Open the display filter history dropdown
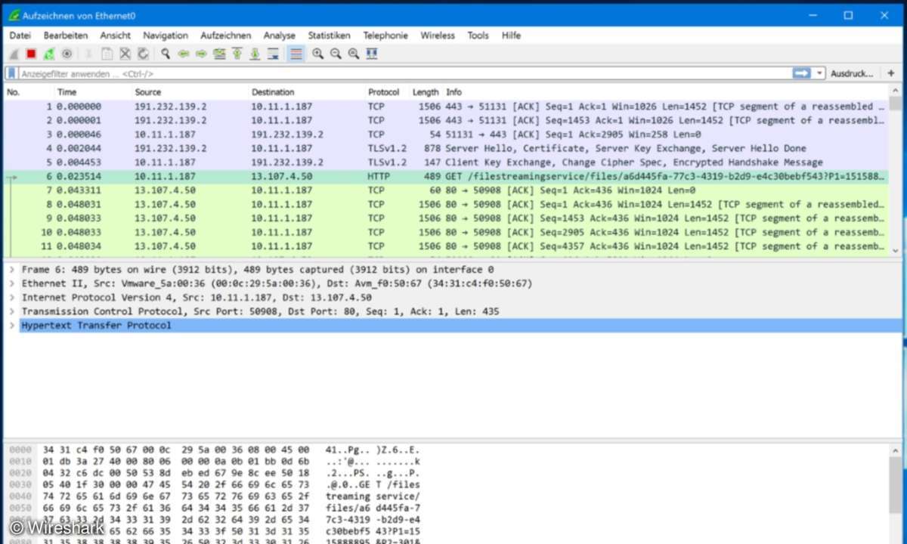This screenshot has height=544, width=907. click(820, 73)
